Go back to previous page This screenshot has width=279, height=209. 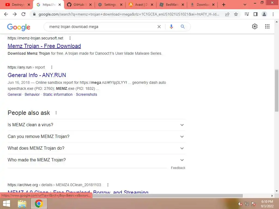click(x=6, y=14)
